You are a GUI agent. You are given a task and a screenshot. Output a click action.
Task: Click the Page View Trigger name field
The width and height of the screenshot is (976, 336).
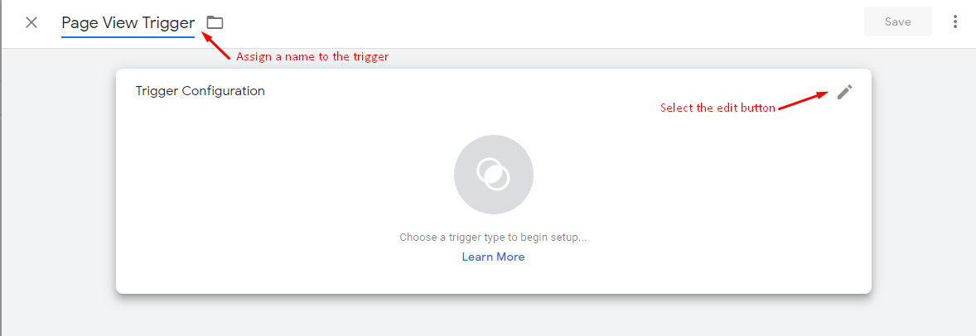(x=128, y=23)
